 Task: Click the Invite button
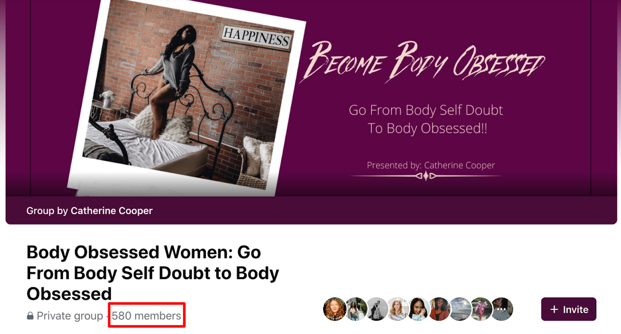tap(569, 309)
